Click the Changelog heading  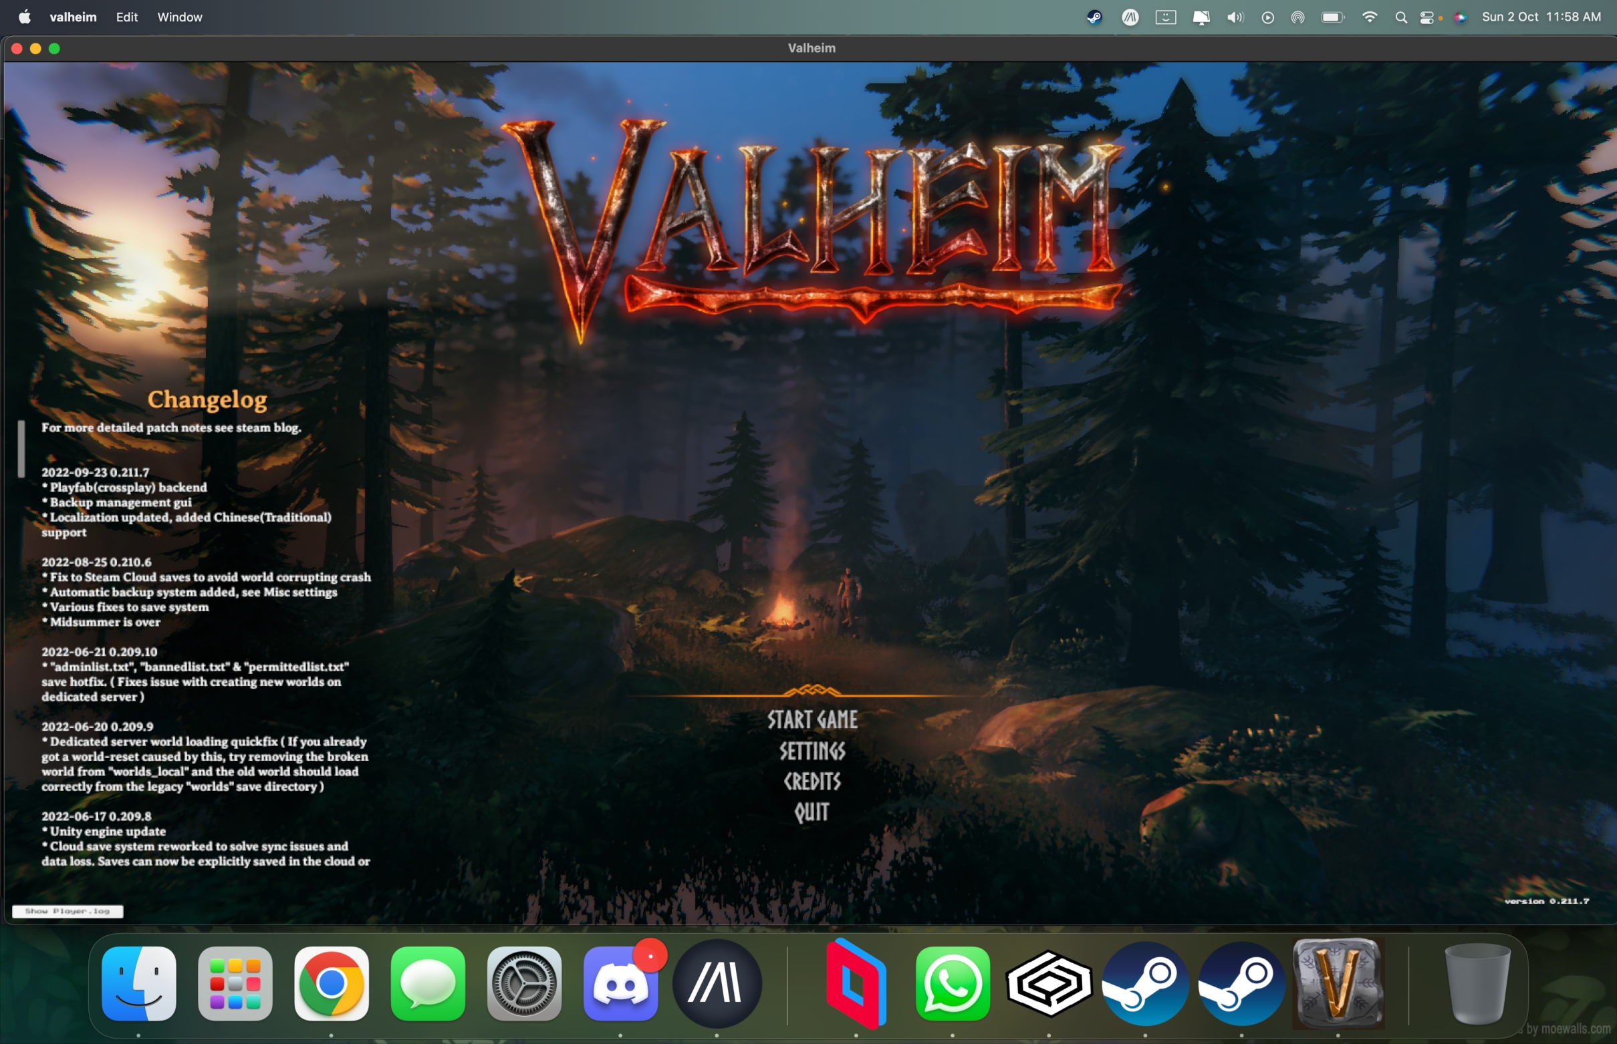tap(207, 399)
